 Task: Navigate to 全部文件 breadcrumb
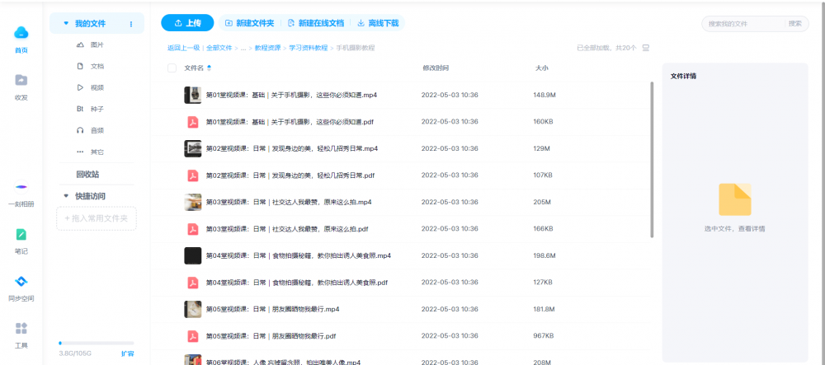(219, 48)
